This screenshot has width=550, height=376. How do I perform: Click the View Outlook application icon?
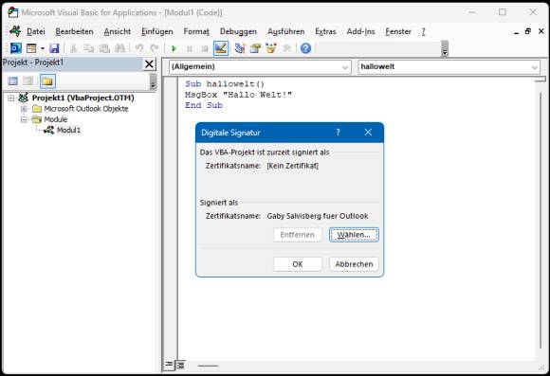16,48
